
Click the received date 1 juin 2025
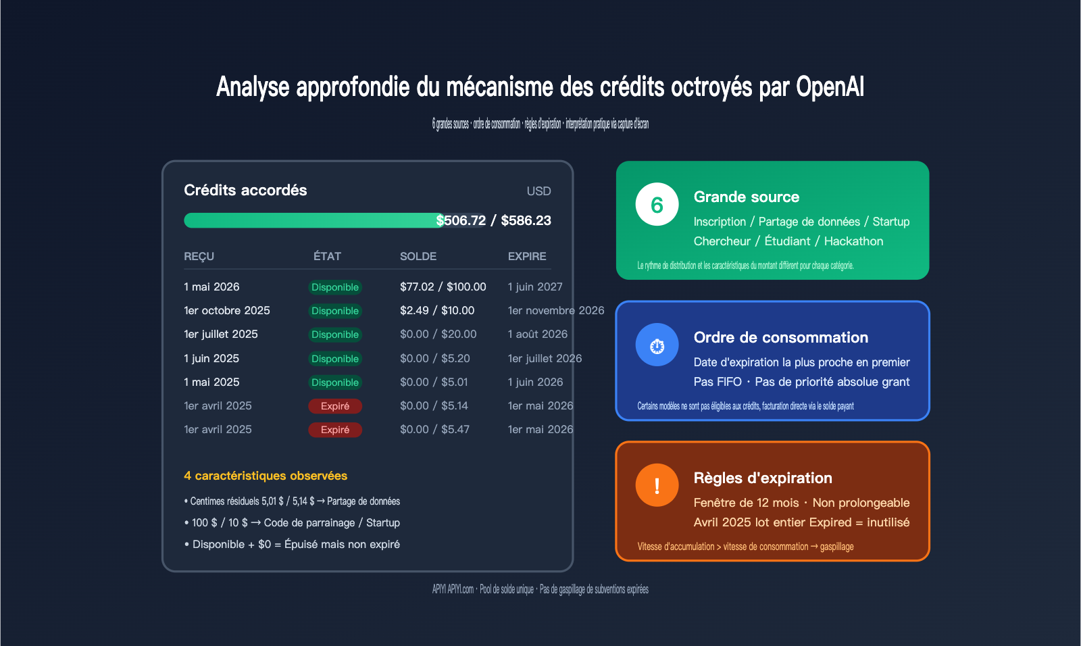point(211,358)
